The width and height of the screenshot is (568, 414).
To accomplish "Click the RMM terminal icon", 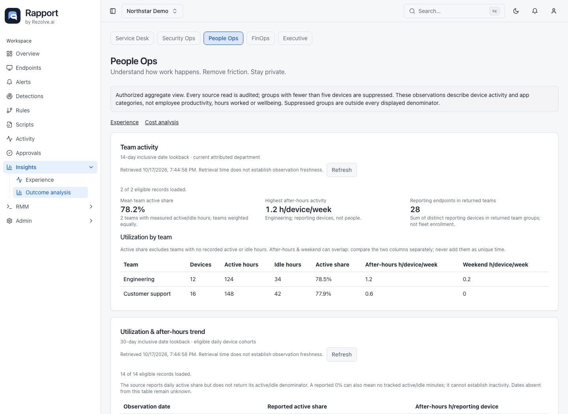I will pos(9,207).
